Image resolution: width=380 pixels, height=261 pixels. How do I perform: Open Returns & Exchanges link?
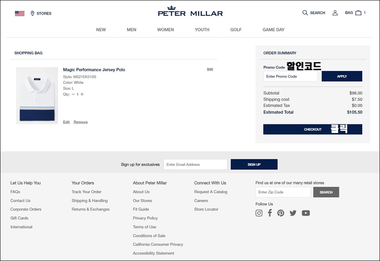(91, 210)
